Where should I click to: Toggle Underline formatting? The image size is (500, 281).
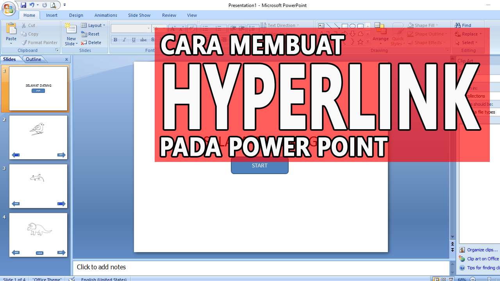(133, 39)
